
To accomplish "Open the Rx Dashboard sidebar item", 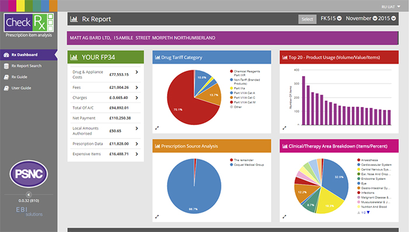I will (x=28, y=55).
